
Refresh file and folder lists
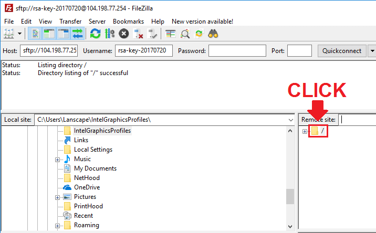(95, 34)
